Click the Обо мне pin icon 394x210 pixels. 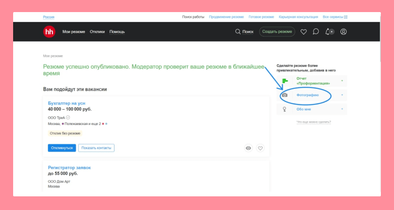click(x=284, y=109)
